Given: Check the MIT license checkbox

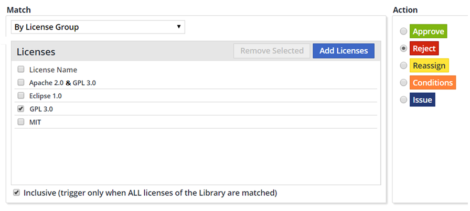Looking at the screenshot, I should pyautogui.click(x=21, y=122).
